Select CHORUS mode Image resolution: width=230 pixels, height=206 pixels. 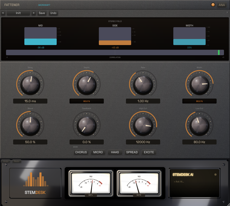click(x=81, y=152)
